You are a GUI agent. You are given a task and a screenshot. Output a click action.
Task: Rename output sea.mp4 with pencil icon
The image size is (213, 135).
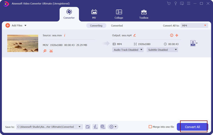point(135,35)
